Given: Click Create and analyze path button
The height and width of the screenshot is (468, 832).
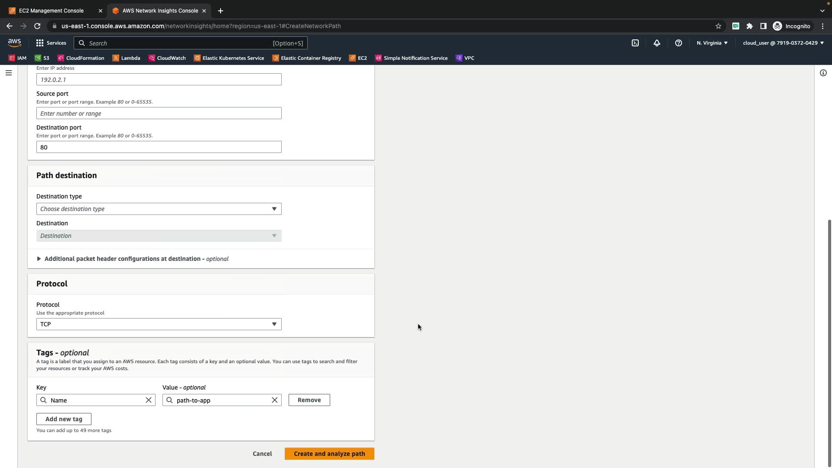Looking at the screenshot, I should [x=329, y=454].
